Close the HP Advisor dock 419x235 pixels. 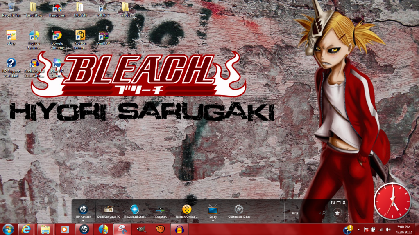click(344, 202)
